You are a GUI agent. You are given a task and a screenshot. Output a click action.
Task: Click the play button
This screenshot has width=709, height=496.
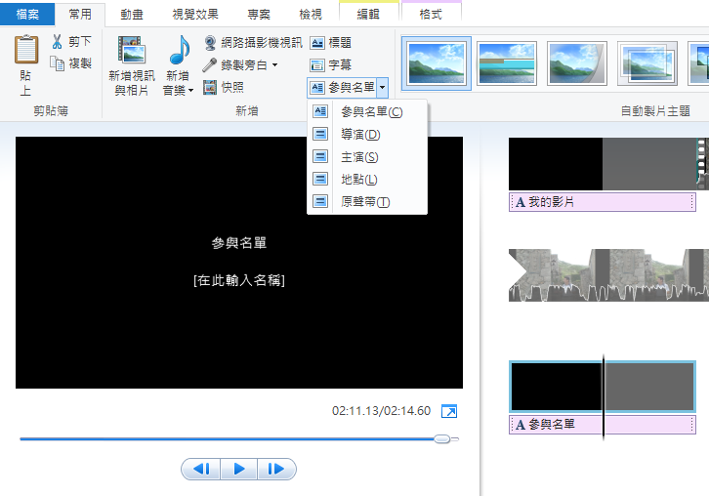pyautogui.click(x=239, y=469)
